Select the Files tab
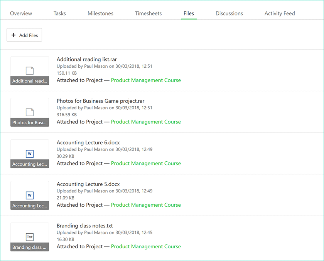 pyautogui.click(x=189, y=13)
